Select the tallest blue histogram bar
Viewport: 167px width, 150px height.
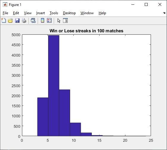[54, 86]
